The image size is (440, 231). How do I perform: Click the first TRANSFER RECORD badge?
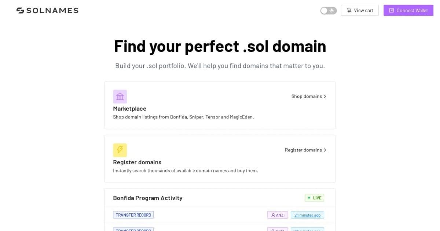click(x=133, y=215)
